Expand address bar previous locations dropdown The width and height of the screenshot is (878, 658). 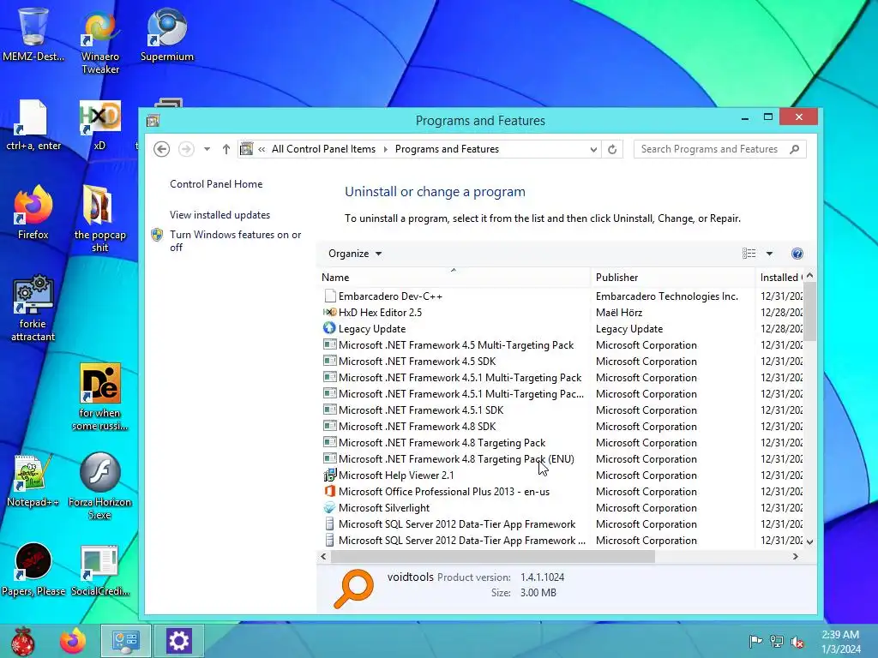(593, 149)
